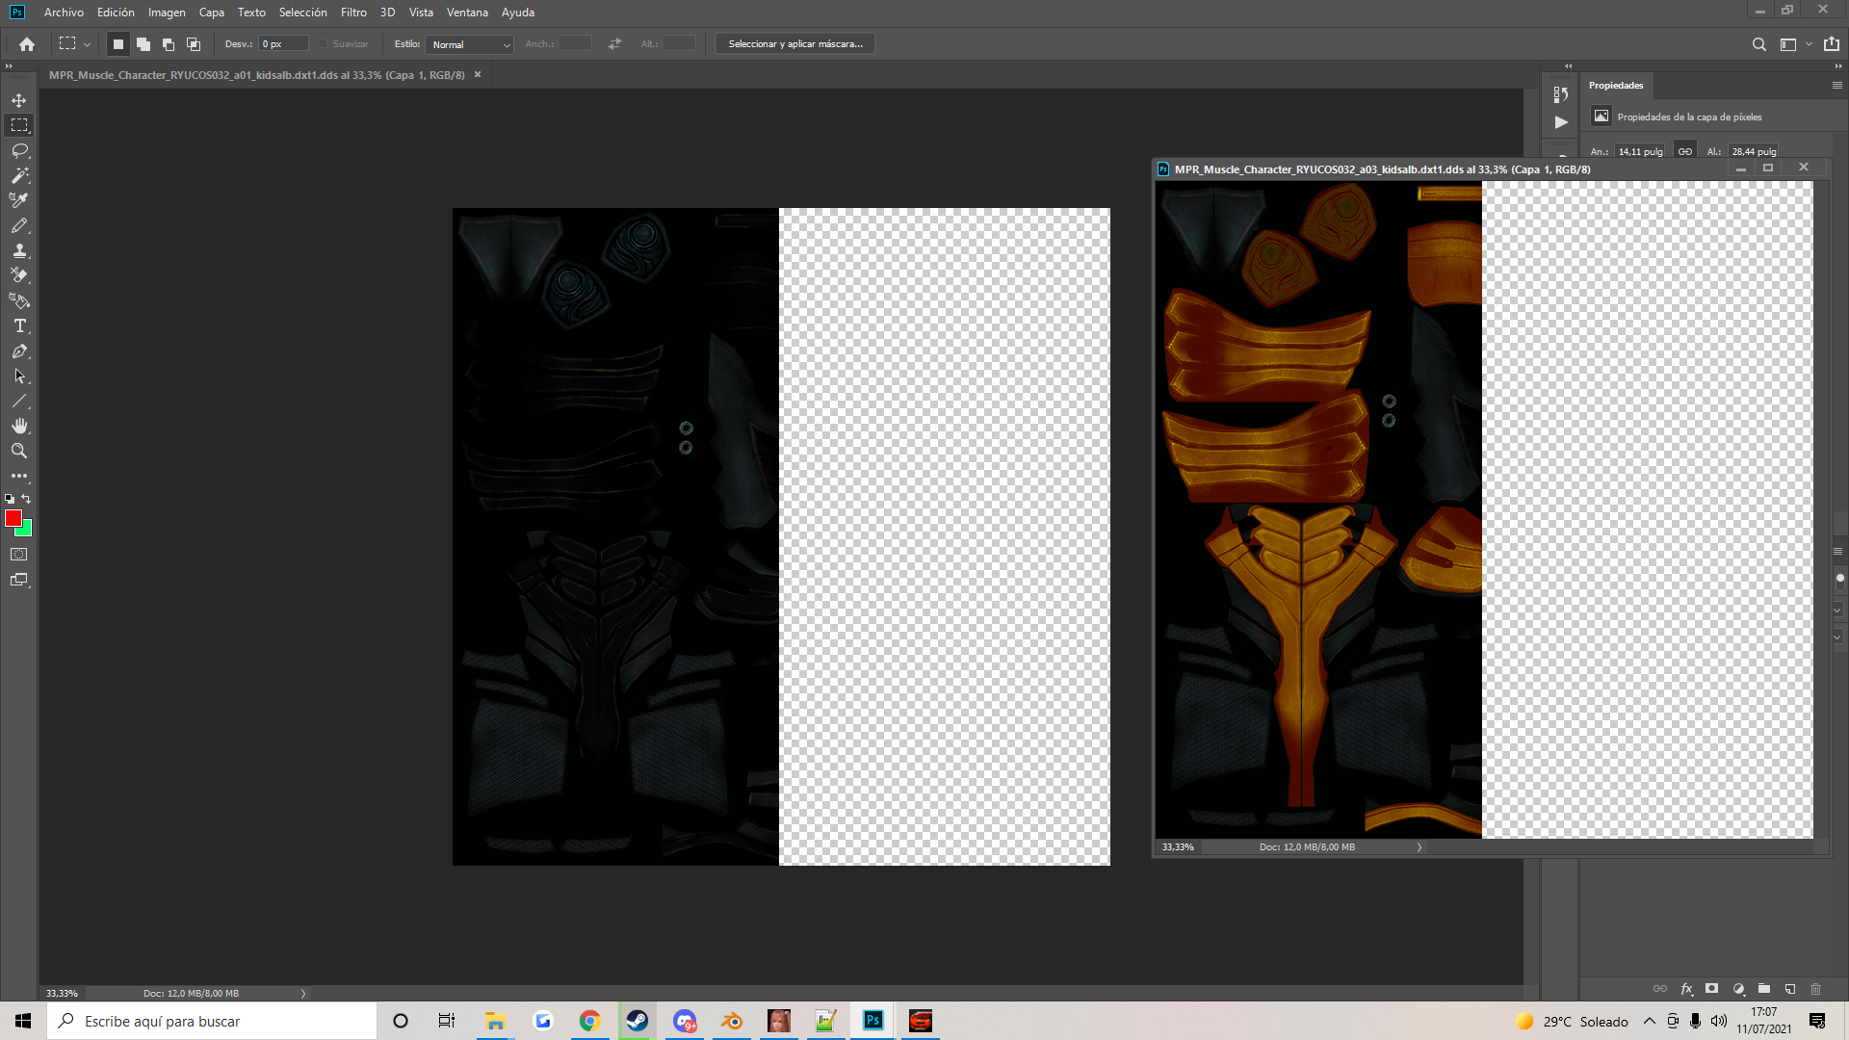Choose New selection mode

118,44
